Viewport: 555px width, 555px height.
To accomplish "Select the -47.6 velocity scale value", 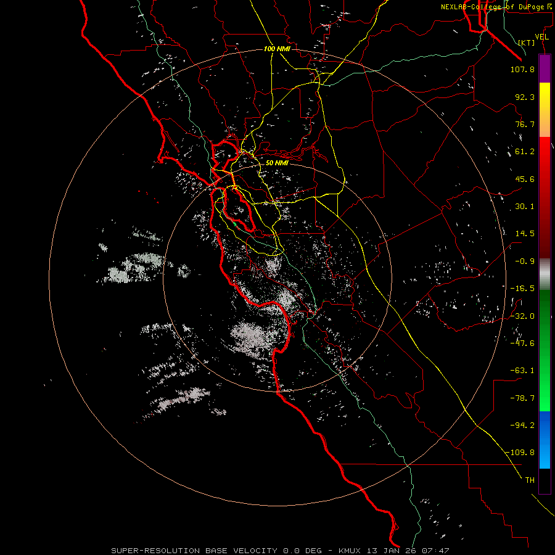I will click(x=522, y=343).
